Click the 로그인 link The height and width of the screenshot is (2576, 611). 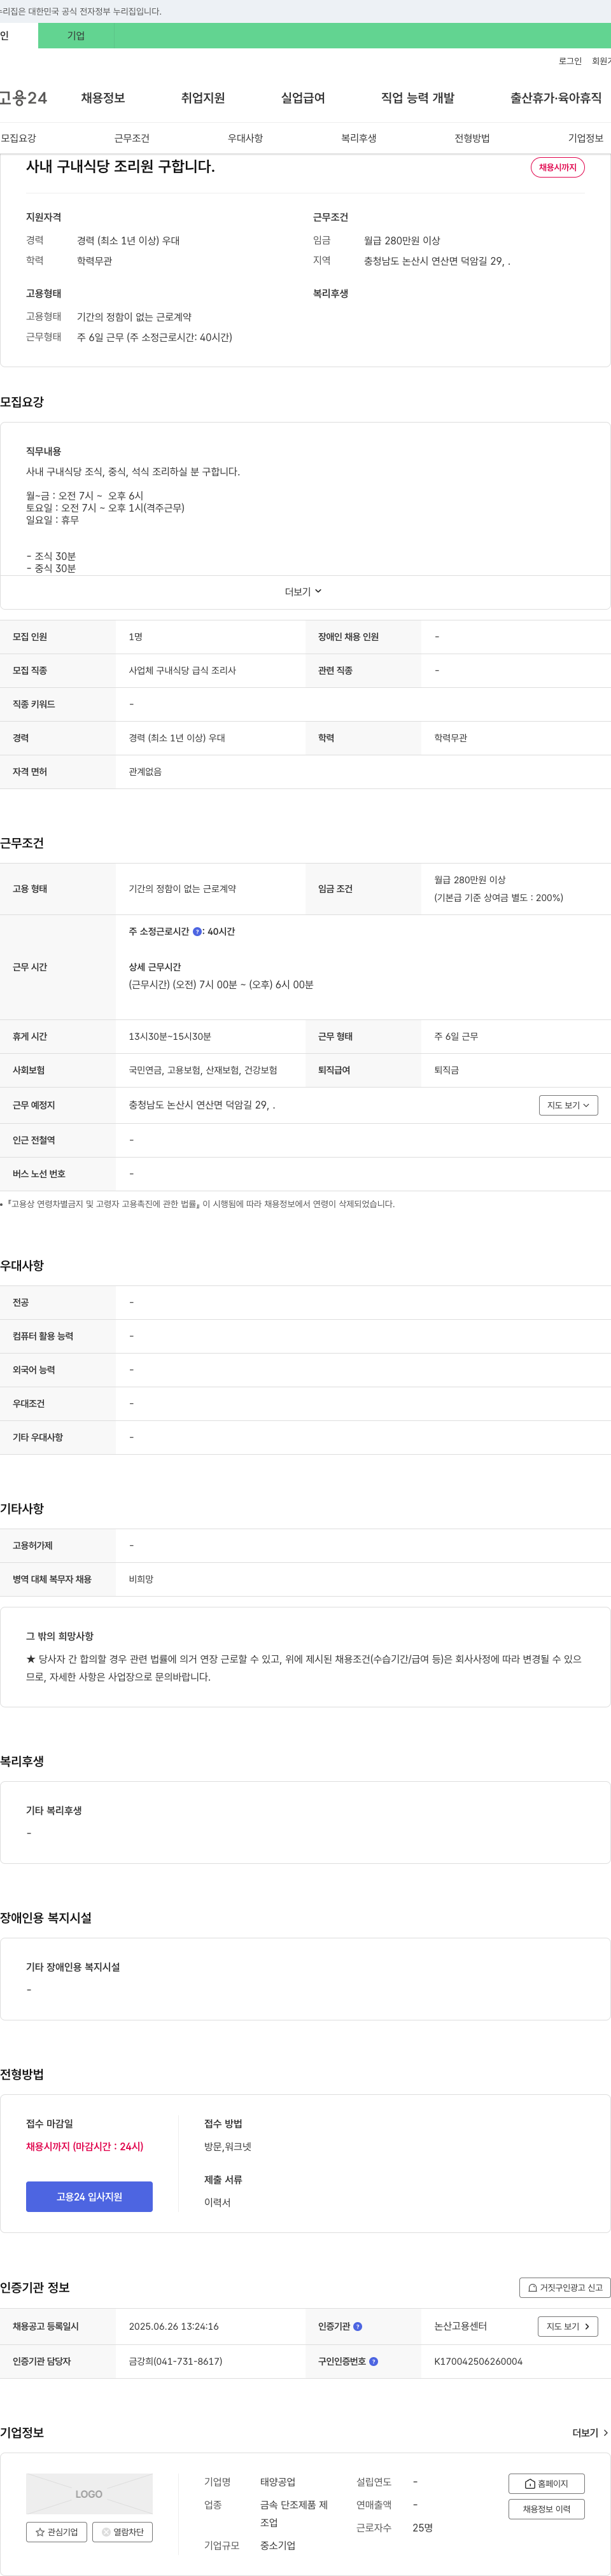pos(570,61)
